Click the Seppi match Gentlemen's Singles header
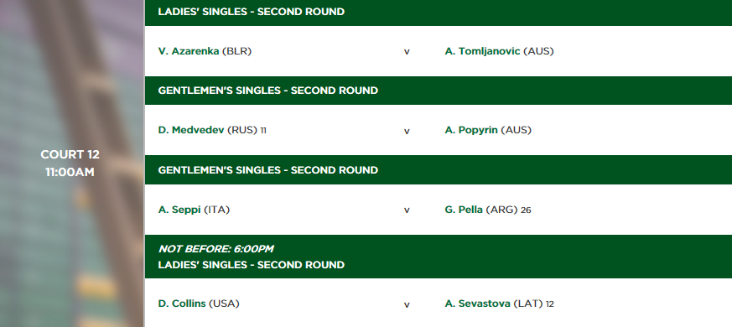The height and width of the screenshot is (327, 732). [x=268, y=170]
